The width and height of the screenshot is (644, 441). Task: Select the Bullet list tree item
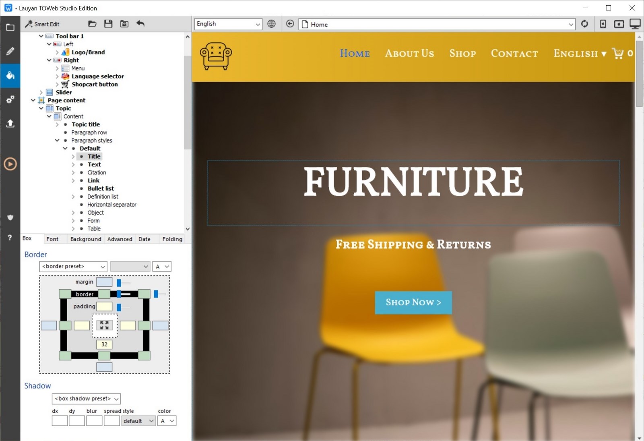tap(101, 188)
